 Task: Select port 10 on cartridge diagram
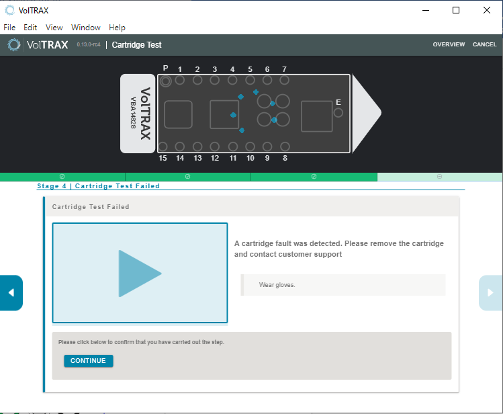(x=250, y=147)
